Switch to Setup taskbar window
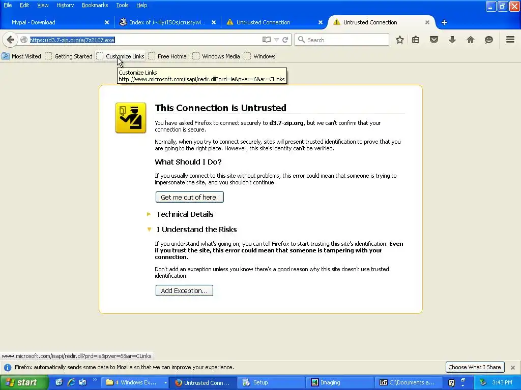The width and height of the screenshot is (521, 390). (x=272, y=382)
